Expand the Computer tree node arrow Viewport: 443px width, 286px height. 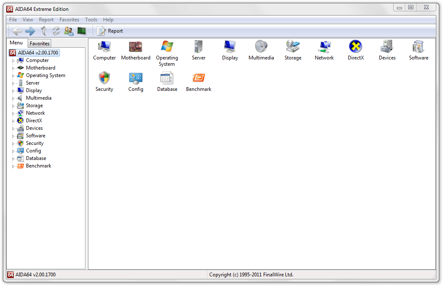(x=13, y=61)
